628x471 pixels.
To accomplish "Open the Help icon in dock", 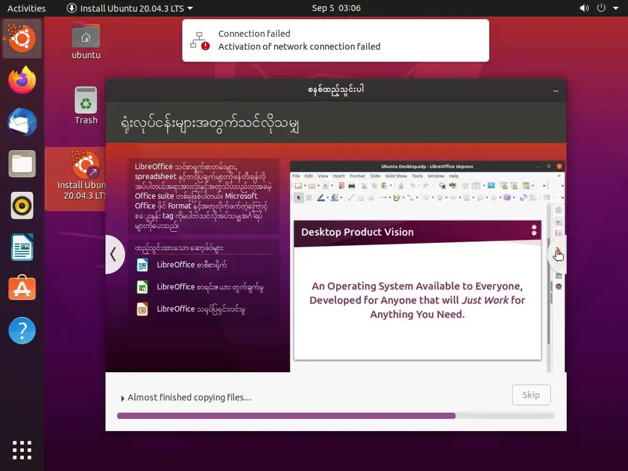I will (x=22, y=331).
